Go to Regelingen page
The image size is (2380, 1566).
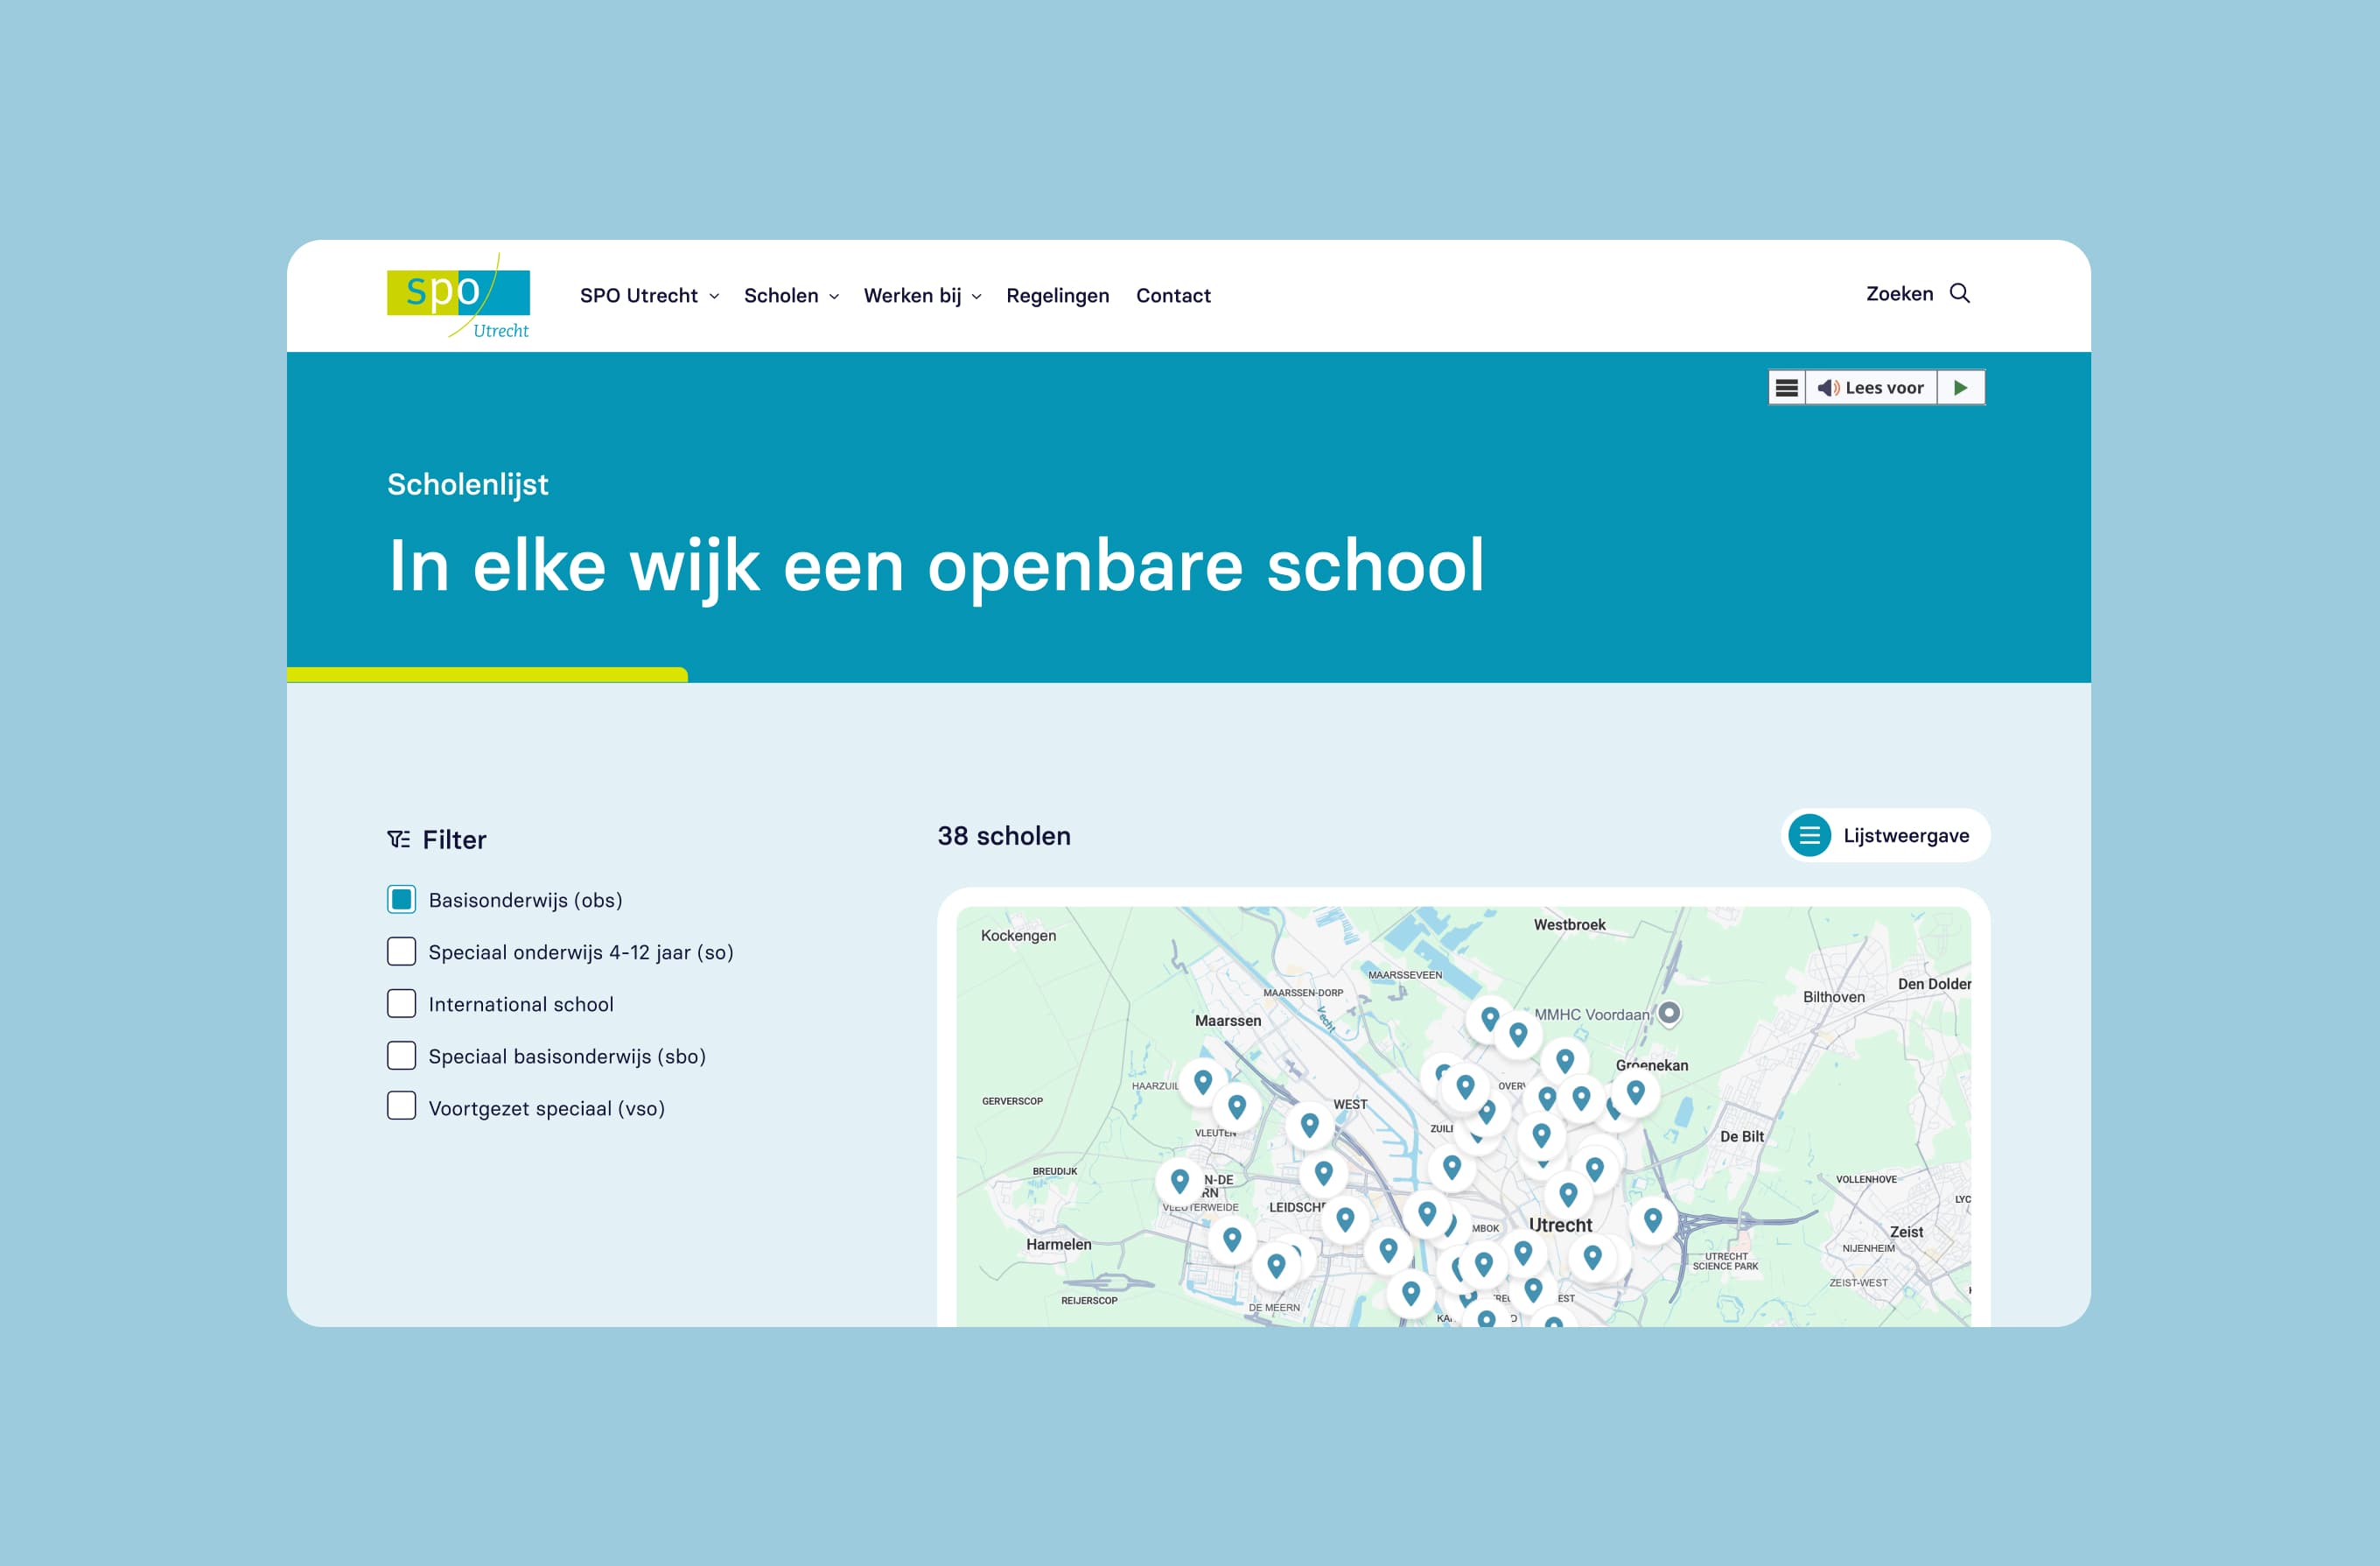coord(1058,295)
